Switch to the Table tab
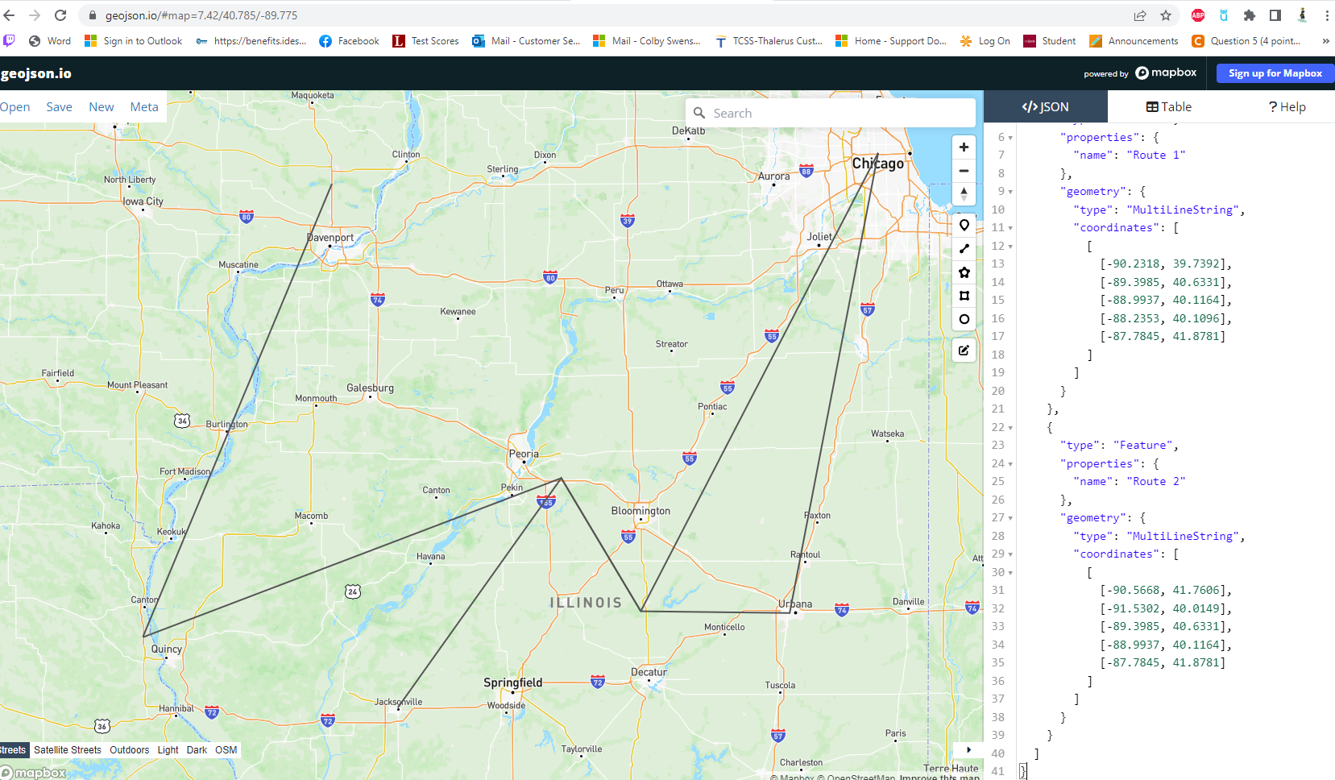Screen dimensions: 1335x780 (1169, 106)
